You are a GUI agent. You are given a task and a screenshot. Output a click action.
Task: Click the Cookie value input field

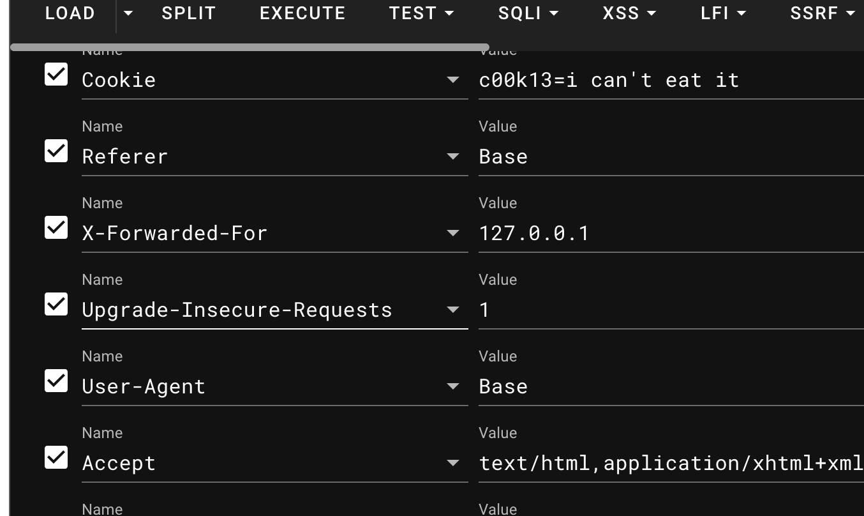click(x=670, y=80)
